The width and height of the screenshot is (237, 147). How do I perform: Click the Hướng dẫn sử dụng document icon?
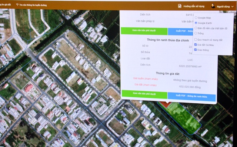coord(180,6)
